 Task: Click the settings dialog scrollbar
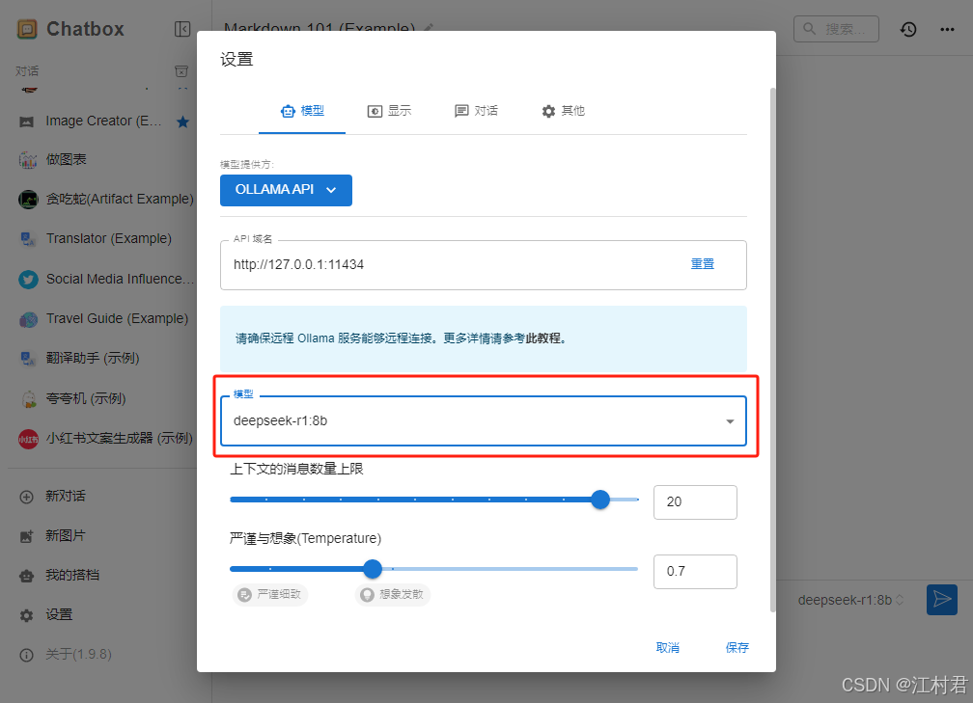(x=772, y=350)
